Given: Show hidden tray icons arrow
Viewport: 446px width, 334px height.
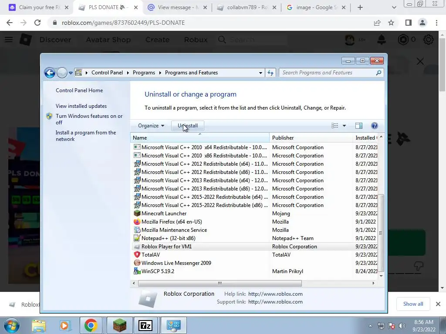Looking at the screenshot, I should 370,326.
